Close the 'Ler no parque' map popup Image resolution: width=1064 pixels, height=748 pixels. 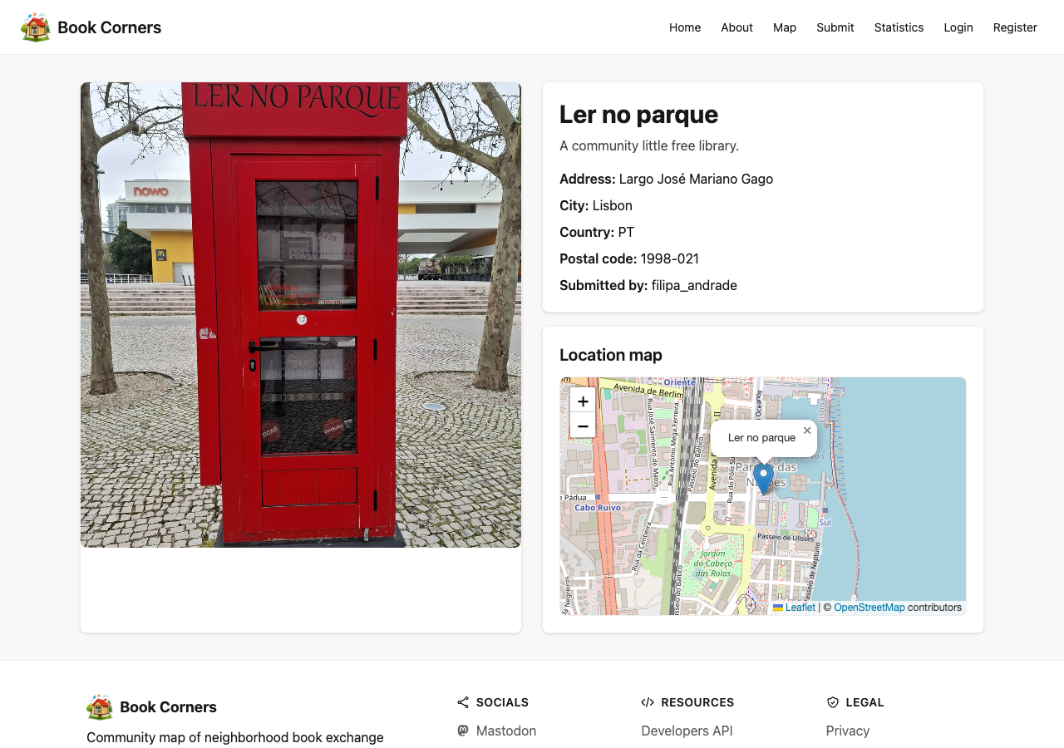click(806, 431)
